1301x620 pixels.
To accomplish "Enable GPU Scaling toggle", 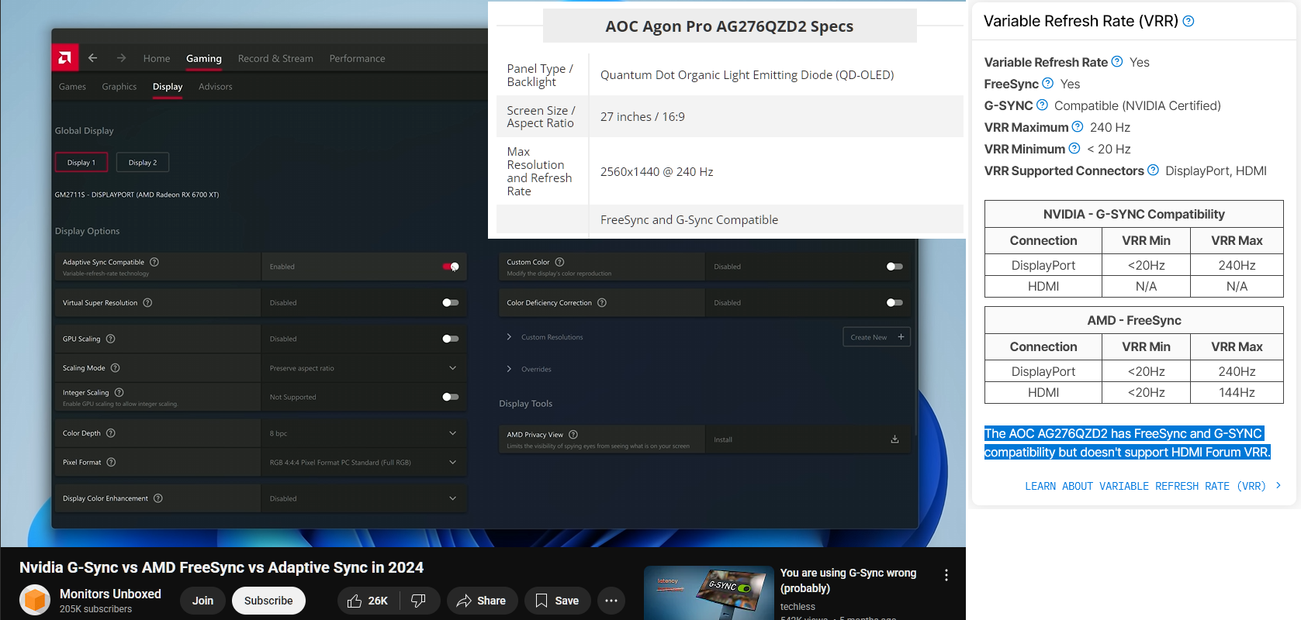I will (x=451, y=339).
